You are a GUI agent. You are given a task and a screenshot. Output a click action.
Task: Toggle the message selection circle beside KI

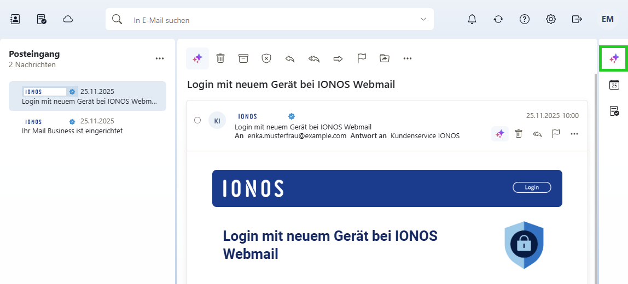pos(197,120)
